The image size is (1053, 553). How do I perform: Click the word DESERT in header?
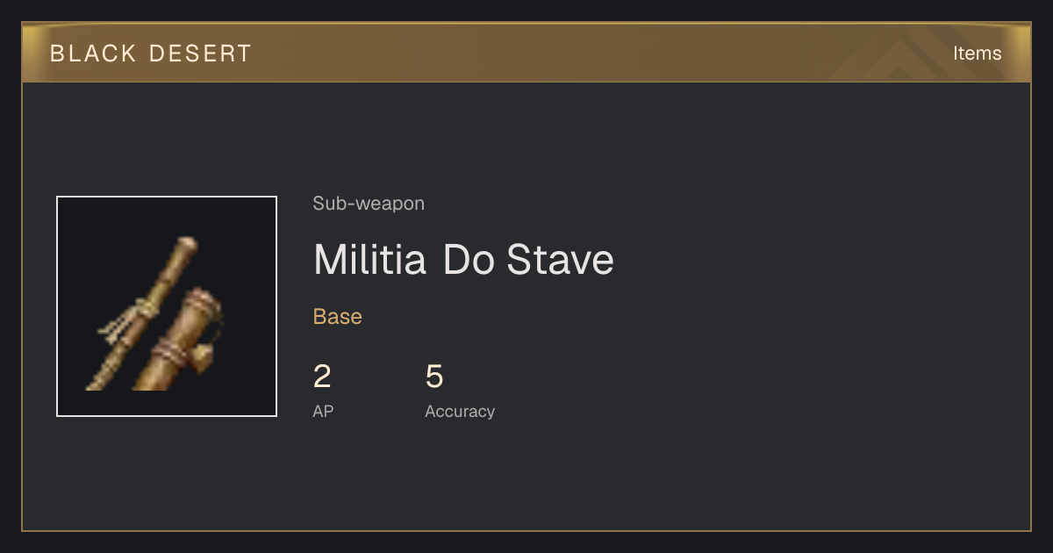click(200, 54)
